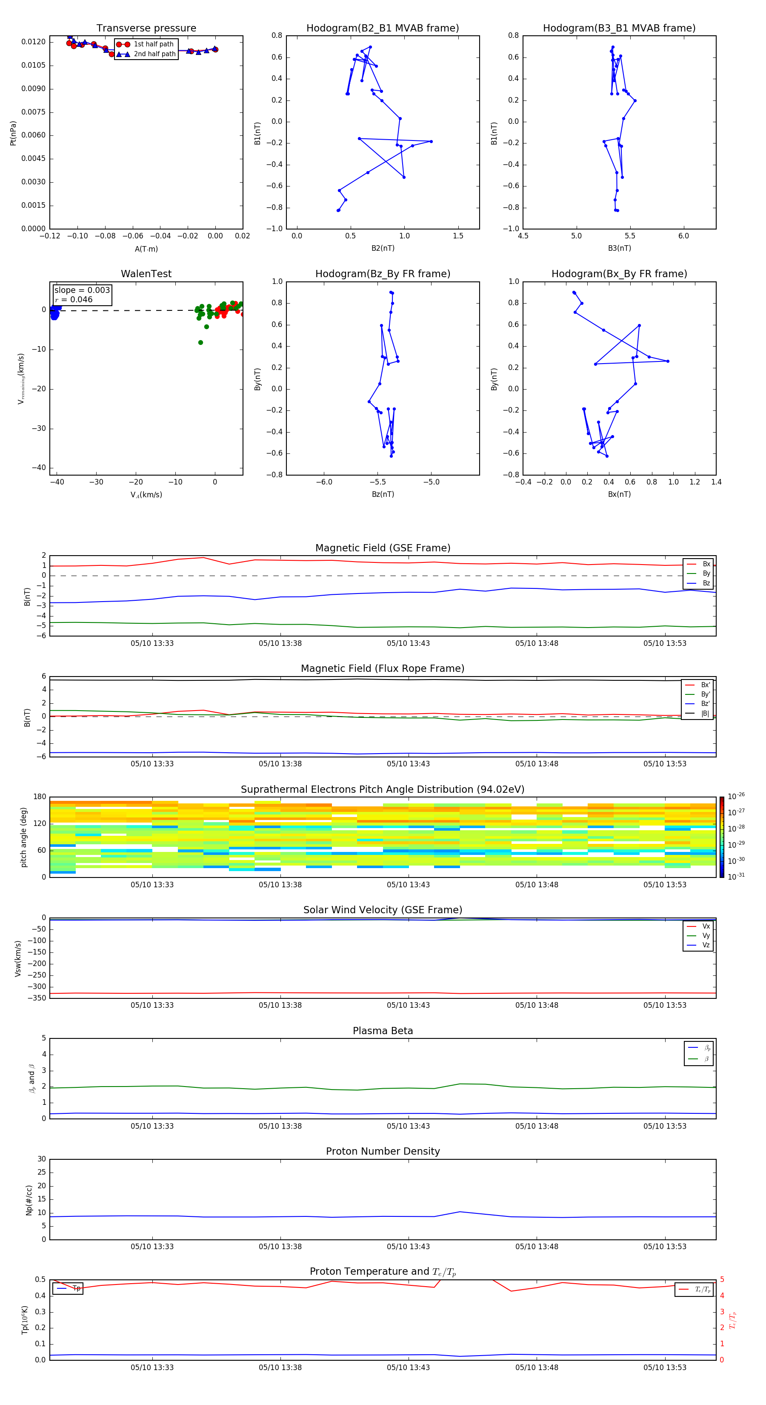Click the 'Hodogram(Bz_By FR frame)' title
This screenshot has width=766, height=1405.
coord(383,274)
